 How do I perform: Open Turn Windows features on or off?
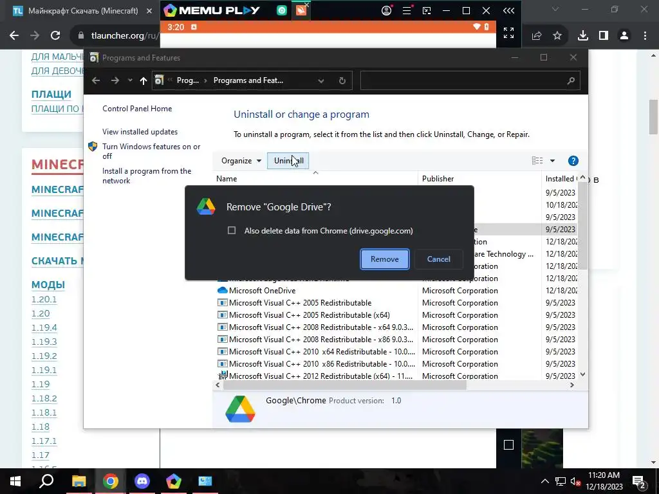pyautogui.click(x=151, y=151)
